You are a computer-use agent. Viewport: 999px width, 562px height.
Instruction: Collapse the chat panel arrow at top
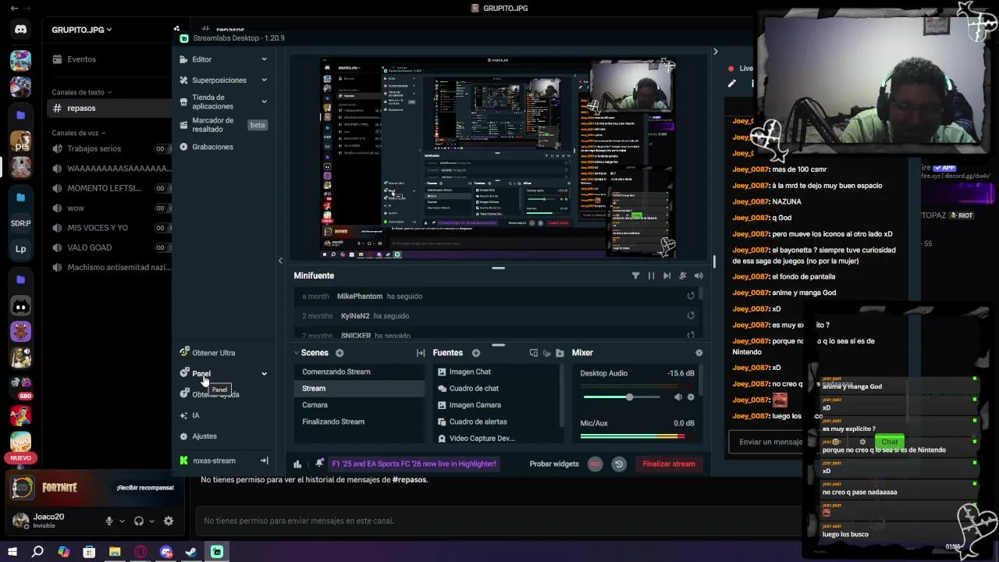pyautogui.click(x=715, y=52)
